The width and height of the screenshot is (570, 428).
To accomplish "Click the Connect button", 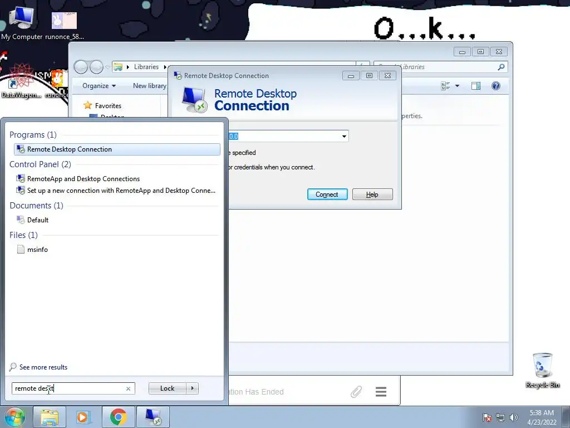I will click(327, 194).
